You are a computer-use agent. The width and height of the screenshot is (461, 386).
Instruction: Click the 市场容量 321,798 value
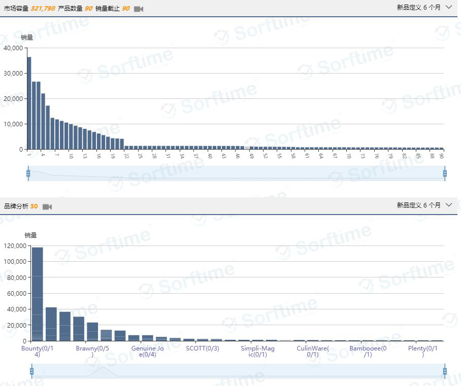click(x=43, y=9)
